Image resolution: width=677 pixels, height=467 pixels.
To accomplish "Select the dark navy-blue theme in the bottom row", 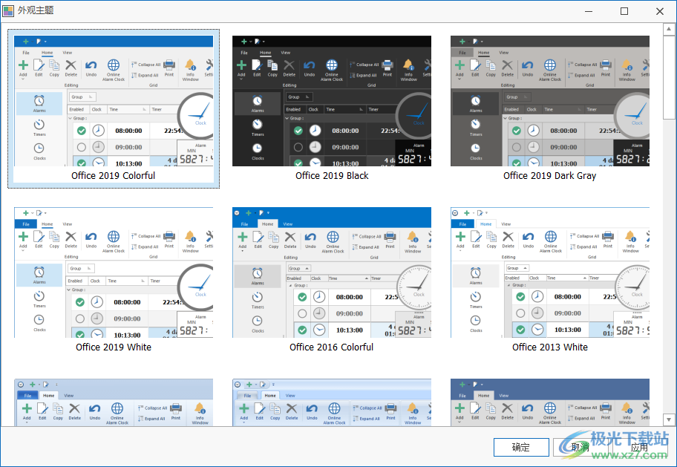I will tap(549, 402).
